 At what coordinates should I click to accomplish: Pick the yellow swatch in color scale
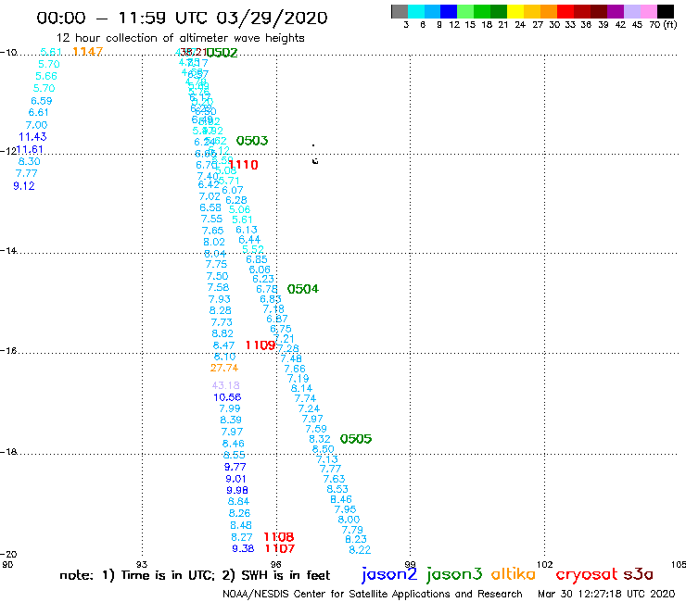[x=515, y=11]
